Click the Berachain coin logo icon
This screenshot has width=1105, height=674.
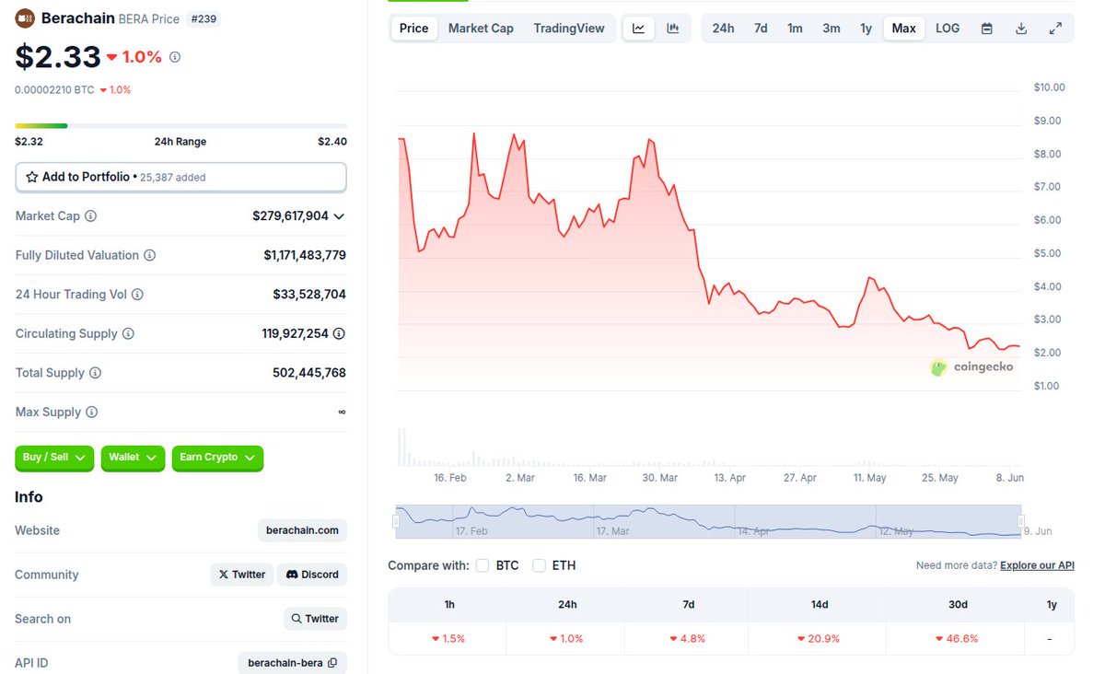25,17
